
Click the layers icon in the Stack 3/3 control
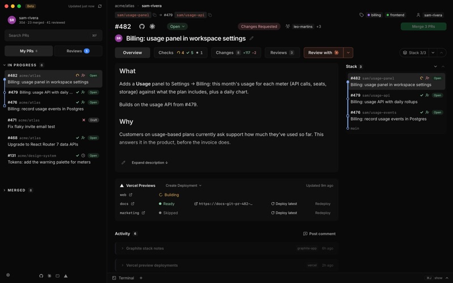pos(405,53)
